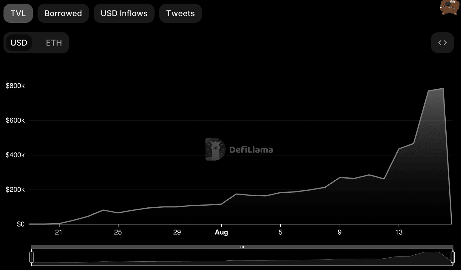
Task: Keep USD selected in the currency switcher
Action: tap(19, 43)
